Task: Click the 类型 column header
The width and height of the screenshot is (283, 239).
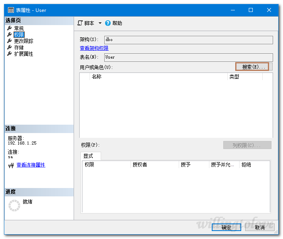Action: coord(245,76)
